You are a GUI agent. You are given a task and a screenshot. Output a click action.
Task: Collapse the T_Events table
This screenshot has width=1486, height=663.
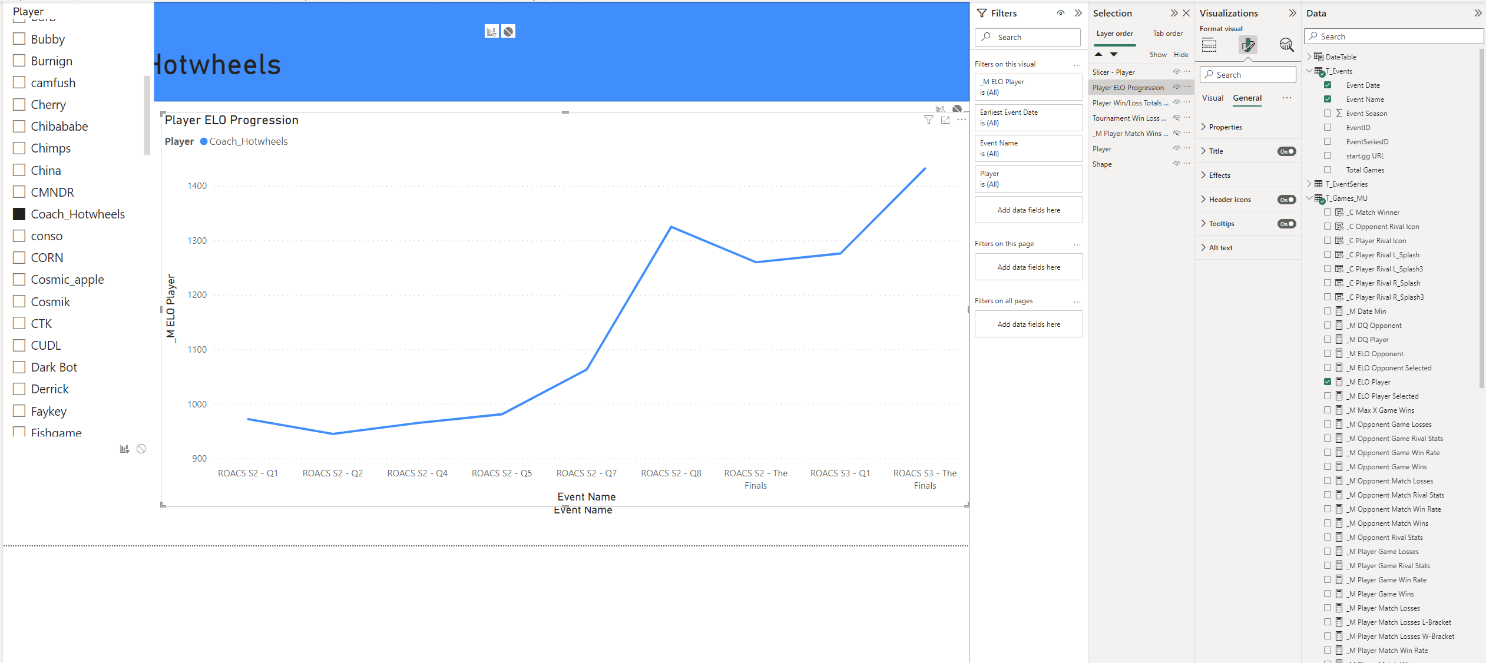click(x=1309, y=71)
